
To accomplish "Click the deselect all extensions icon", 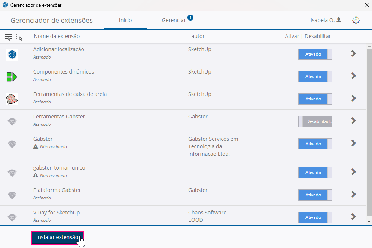I will pyautogui.click(x=20, y=37).
